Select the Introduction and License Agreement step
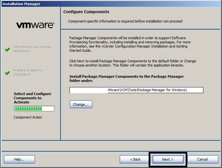This screenshot has width=222, height=168. [32, 49]
